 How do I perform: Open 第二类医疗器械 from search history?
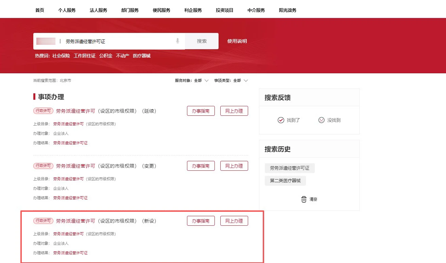point(285,181)
